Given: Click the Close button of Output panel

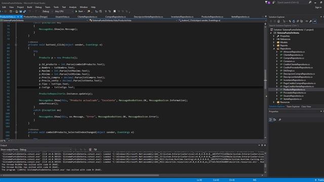Looking at the screenshot, I should click(x=265, y=145).
